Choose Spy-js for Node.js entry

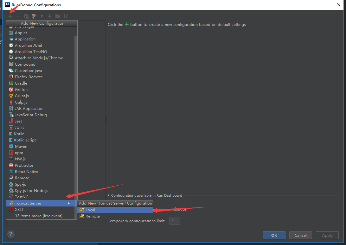[41, 191]
